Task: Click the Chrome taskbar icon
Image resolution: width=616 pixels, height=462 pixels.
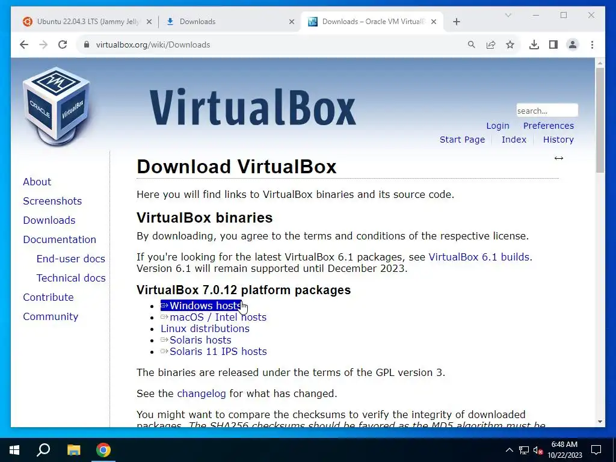Action: [103, 450]
